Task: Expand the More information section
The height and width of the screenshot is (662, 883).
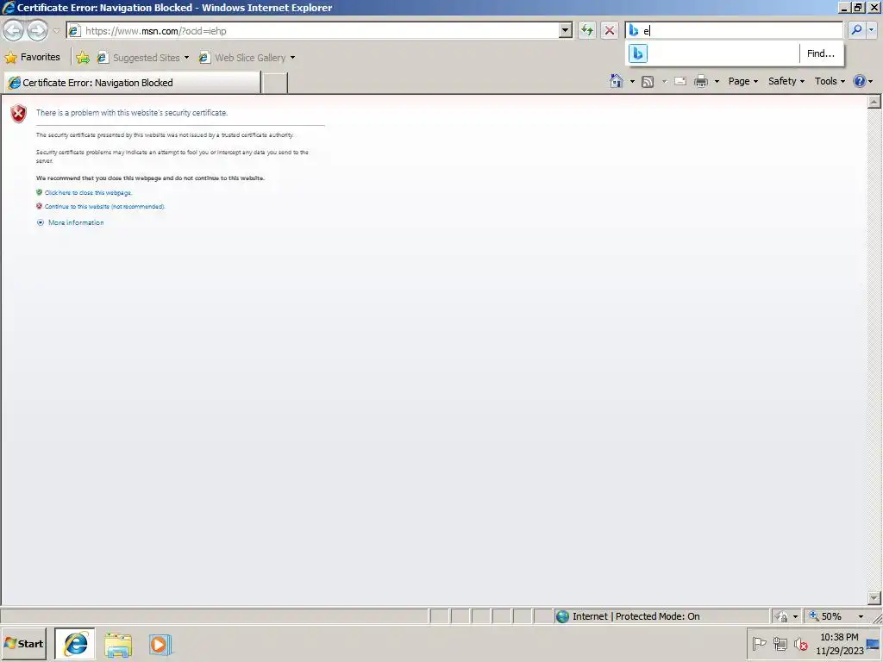Action: pyautogui.click(x=71, y=222)
